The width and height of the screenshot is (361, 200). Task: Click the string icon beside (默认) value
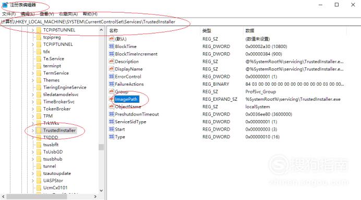(112, 39)
